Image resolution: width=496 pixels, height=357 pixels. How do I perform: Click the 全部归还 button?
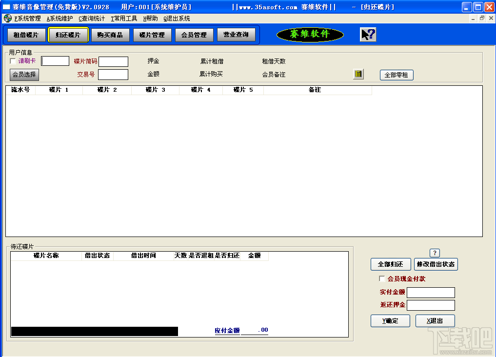click(x=391, y=264)
